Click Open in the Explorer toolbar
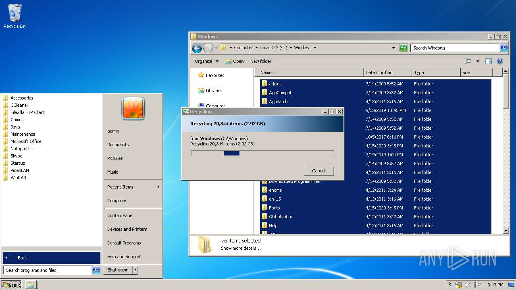Image resolution: width=516 pixels, height=290 pixels. [x=235, y=61]
